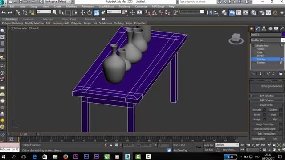This screenshot has height=160, width=285.
Task: Open the Modifiers menu
Action: coord(71,6)
